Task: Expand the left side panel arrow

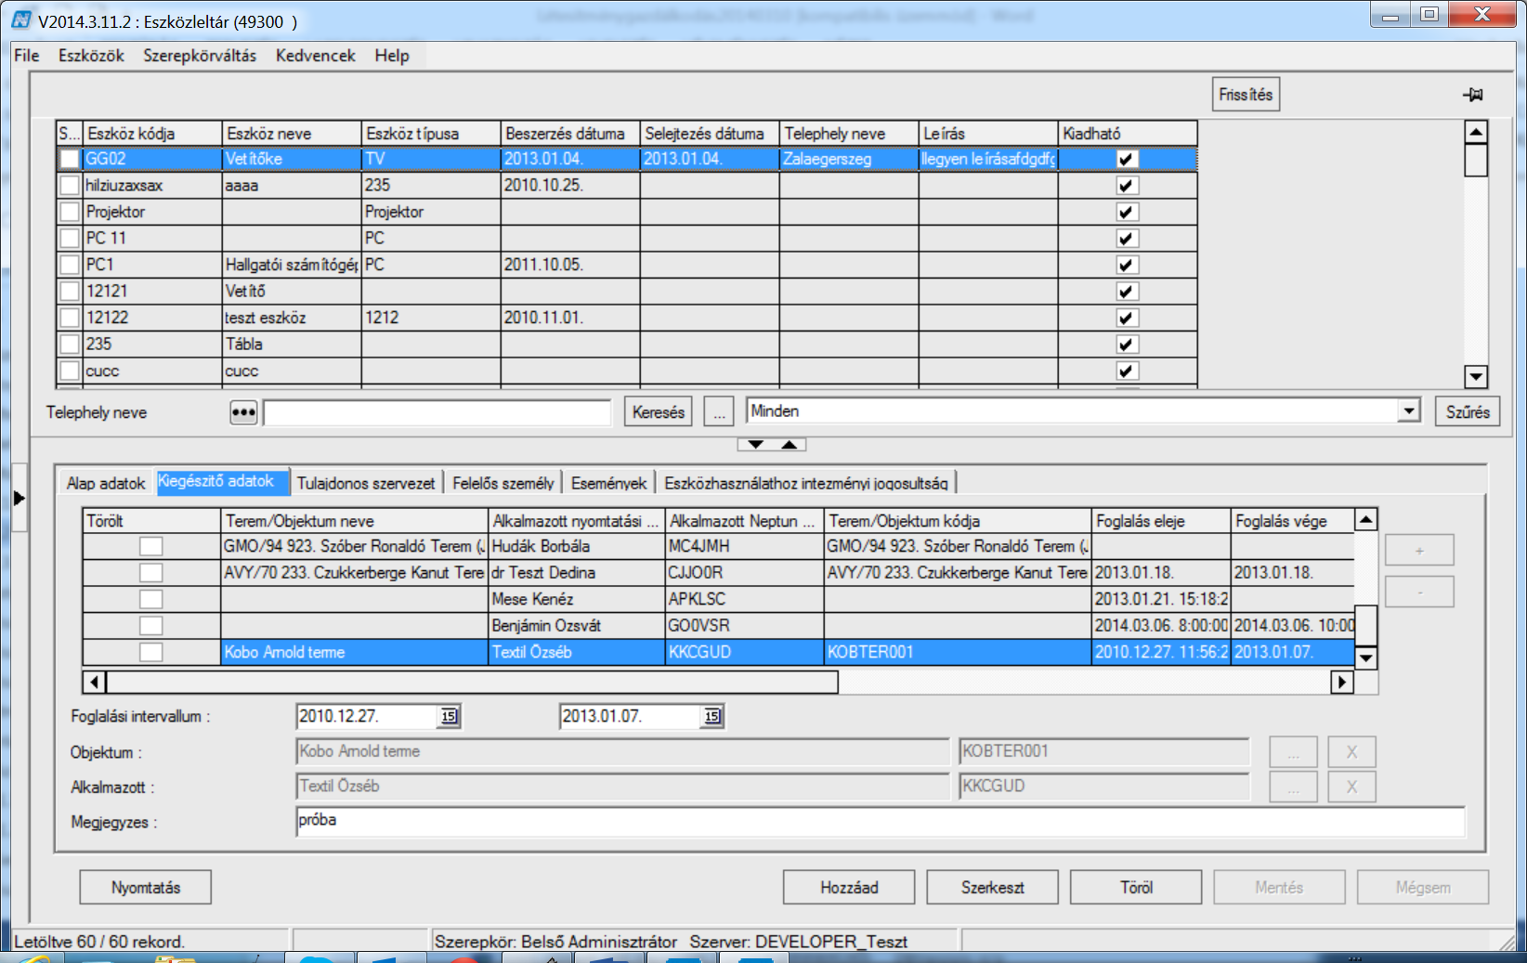Action: (20, 498)
